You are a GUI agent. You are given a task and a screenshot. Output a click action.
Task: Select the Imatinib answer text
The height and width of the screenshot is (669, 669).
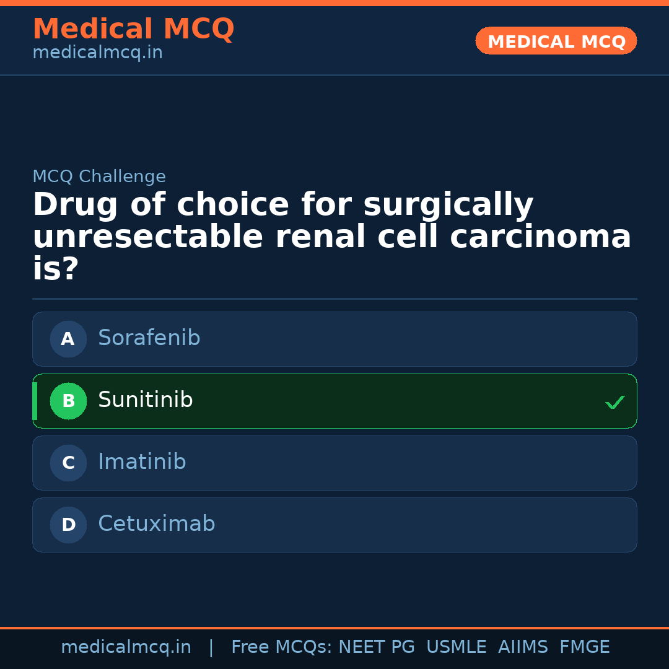(142, 462)
